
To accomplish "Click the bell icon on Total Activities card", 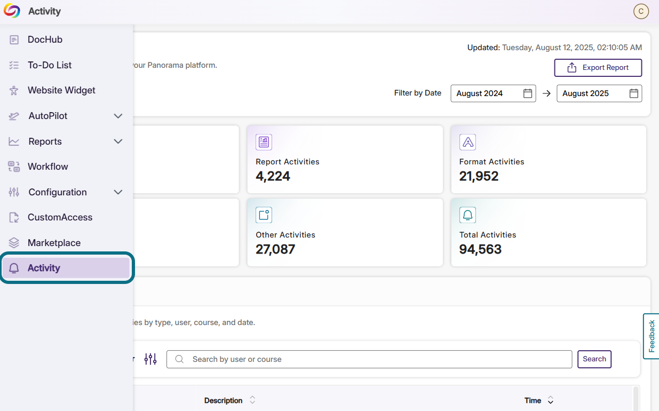I will point(467,215).
